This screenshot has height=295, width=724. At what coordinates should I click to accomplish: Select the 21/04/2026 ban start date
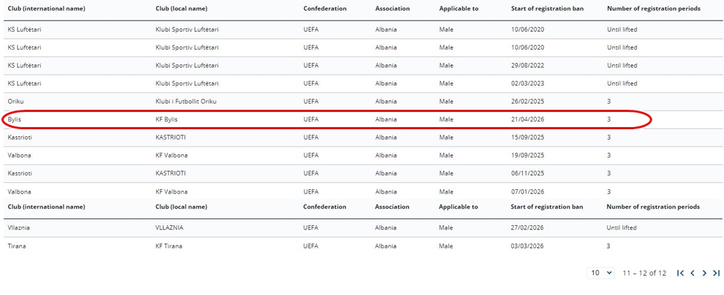click(x=528, y=120)
